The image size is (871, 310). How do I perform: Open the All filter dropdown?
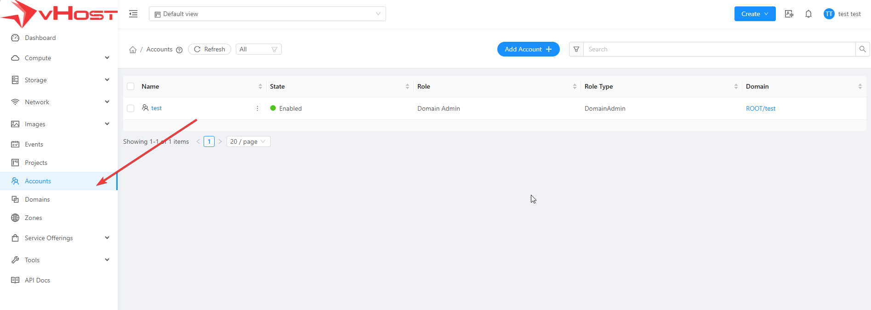[258, 49]
